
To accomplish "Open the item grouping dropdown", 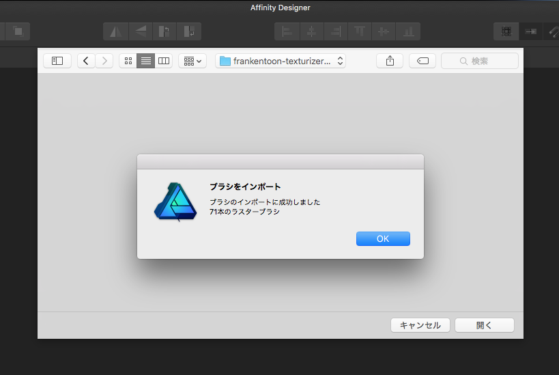I will pyautogui.click(x=192, y=61).
